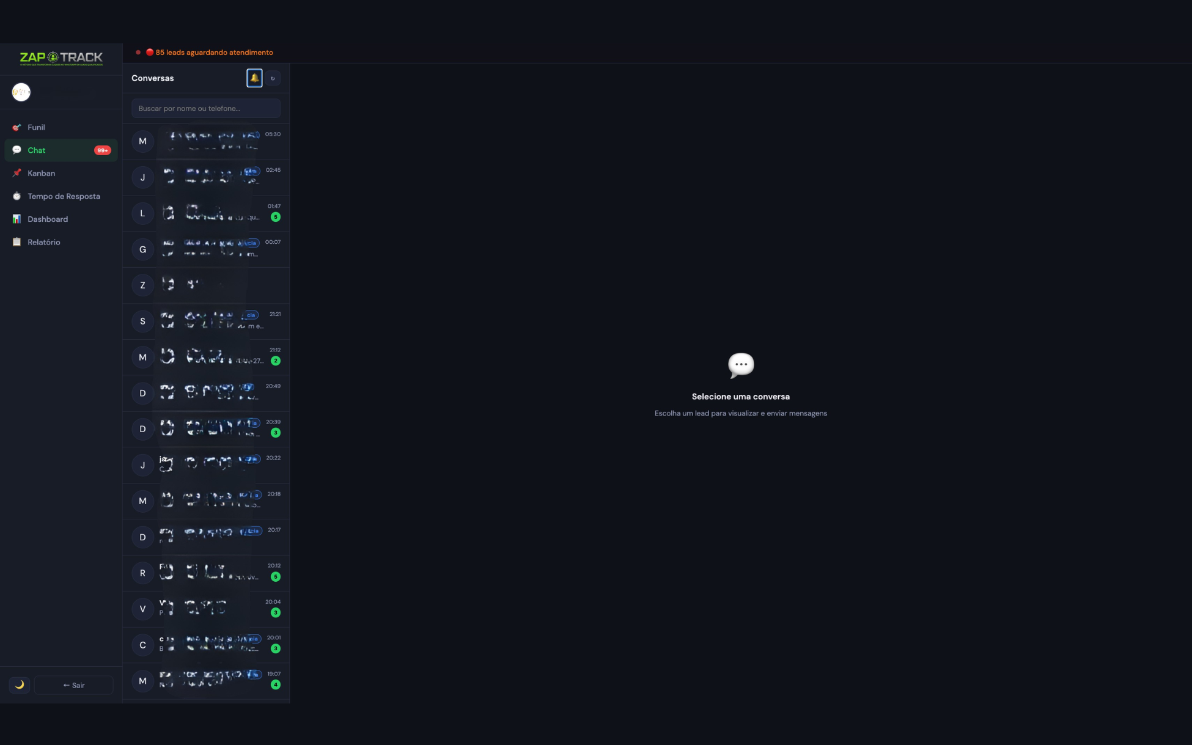Open the conversation with L avatar at 01:47
1192x745 pixels.
pos(206,213)
